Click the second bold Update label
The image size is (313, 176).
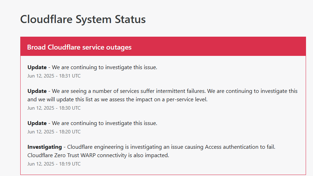pos(37,91)
